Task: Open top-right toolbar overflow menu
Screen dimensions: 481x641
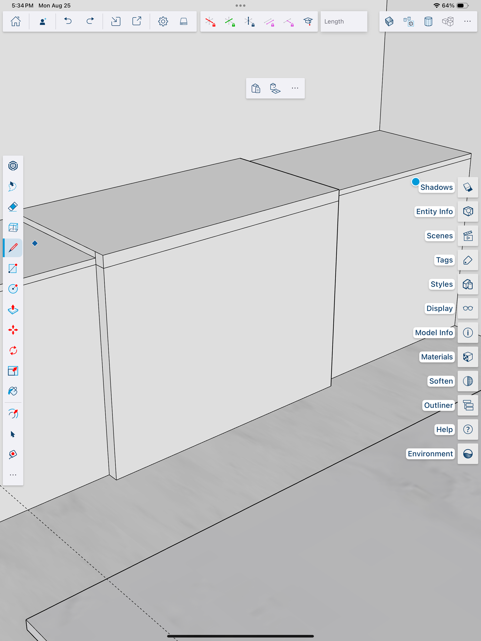Action: [x=467, y=22]
